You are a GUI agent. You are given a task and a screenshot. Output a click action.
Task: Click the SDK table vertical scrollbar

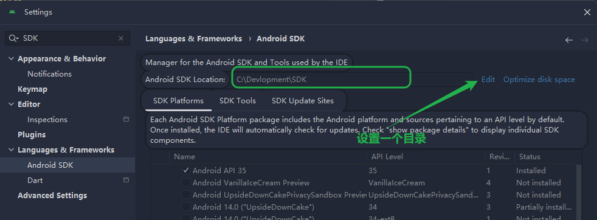point(578,192)
